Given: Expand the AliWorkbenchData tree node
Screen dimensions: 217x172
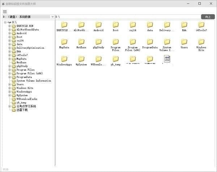Looking at the screenshot, I should (x=9, y=30).
